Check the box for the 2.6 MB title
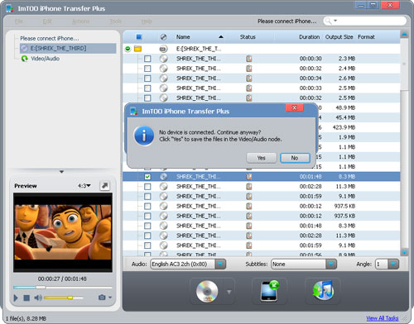The height and width of the screenshot is (324, 414). coord(147,79)
